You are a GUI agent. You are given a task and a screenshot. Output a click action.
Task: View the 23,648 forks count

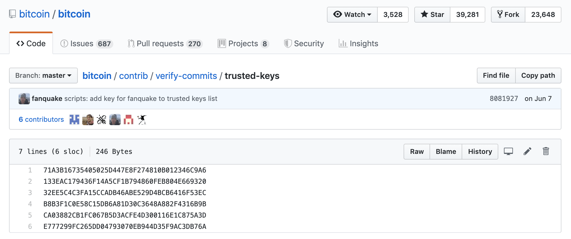click(543, 14)
